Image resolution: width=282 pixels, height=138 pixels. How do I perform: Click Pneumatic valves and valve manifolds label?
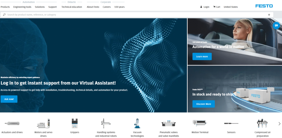169,134
